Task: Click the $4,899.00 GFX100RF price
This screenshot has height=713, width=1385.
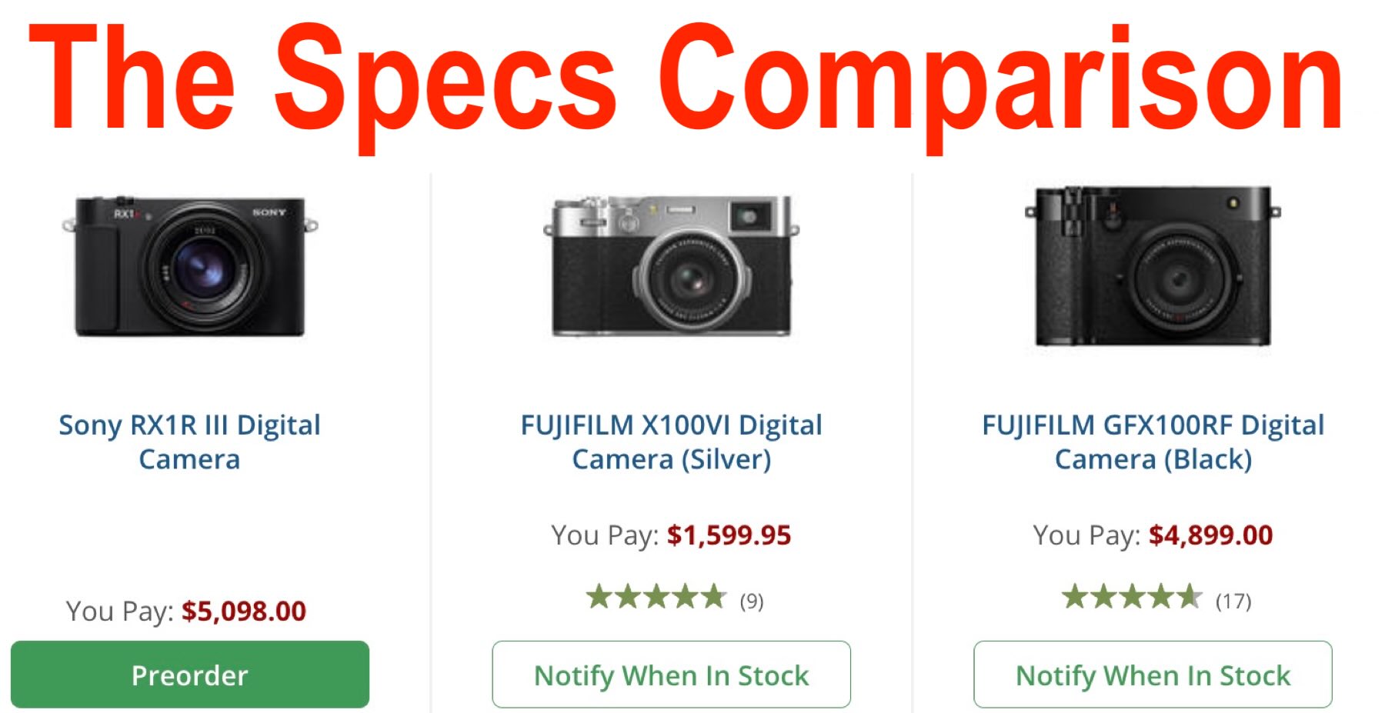Action: (x=1210, y=535)
